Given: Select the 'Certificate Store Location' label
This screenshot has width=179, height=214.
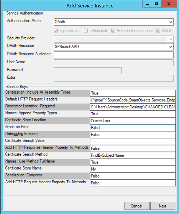Looking at the screenshot, I should click(x=26, y=120).
